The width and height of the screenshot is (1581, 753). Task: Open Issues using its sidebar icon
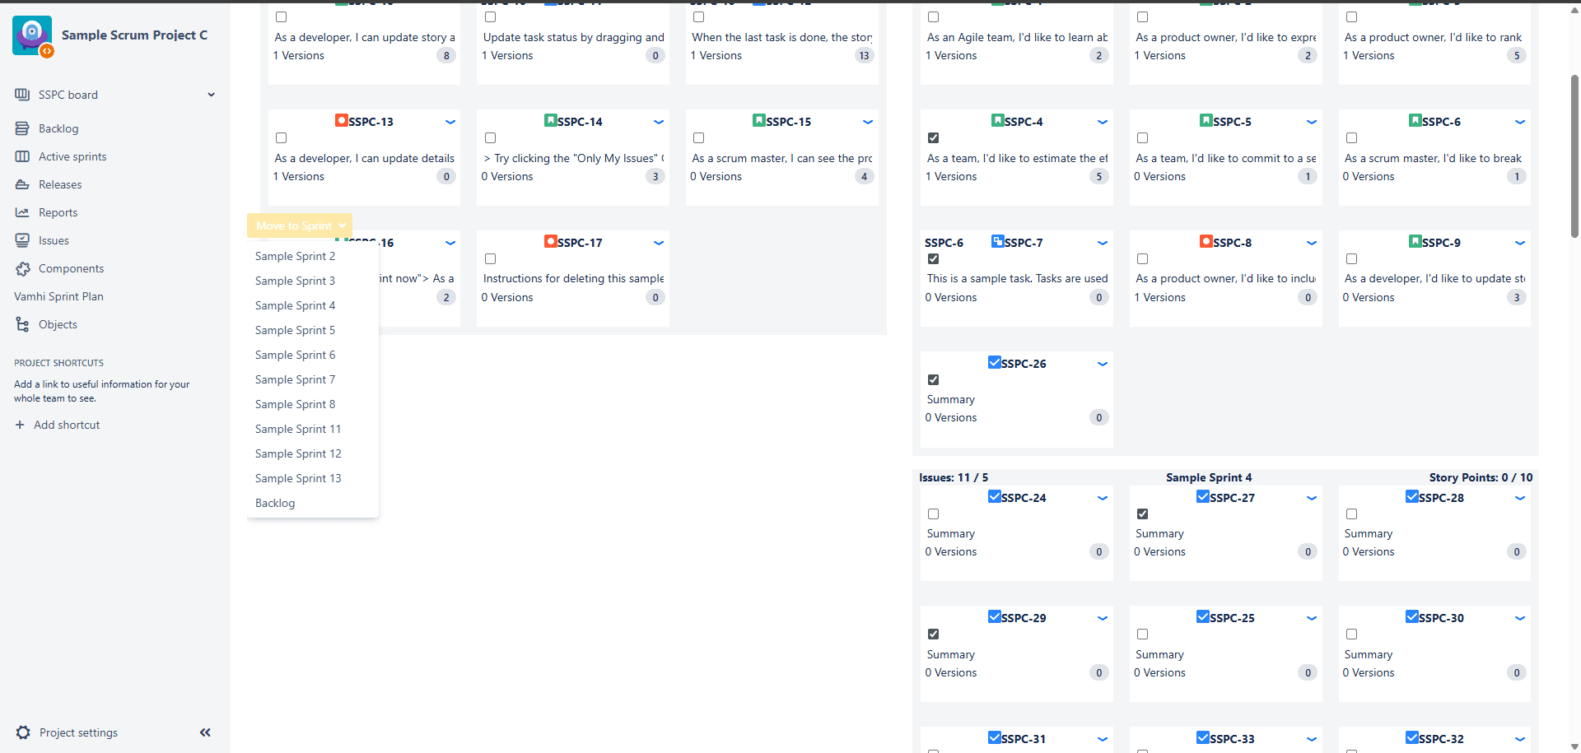point(22,240)
